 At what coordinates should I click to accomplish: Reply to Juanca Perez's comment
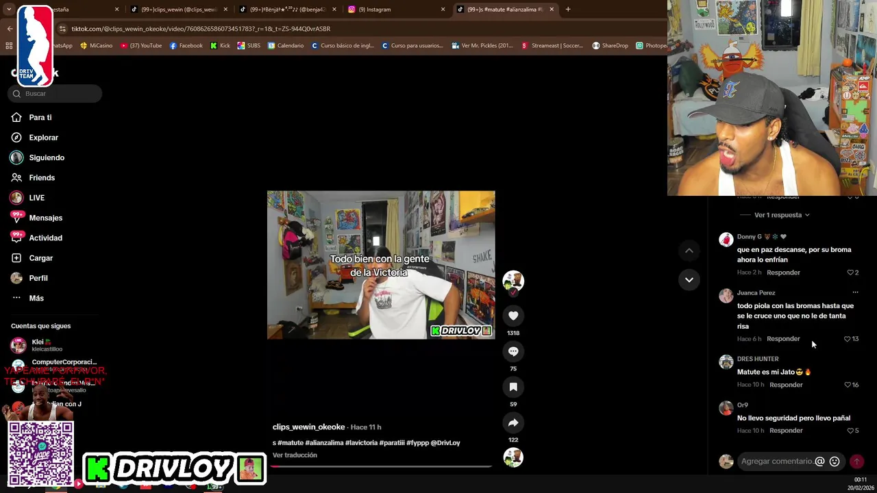coord(783,339)
